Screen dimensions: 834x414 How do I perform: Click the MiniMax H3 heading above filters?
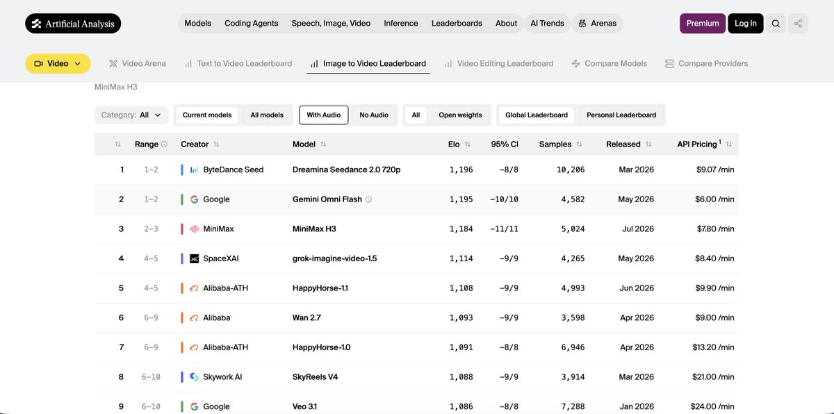point(115,88)
